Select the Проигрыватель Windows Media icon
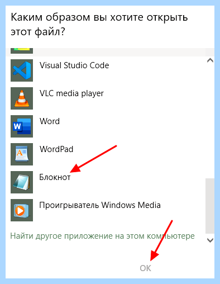The width and height of the screenshot is (220, 284). (x=22, y=210)
